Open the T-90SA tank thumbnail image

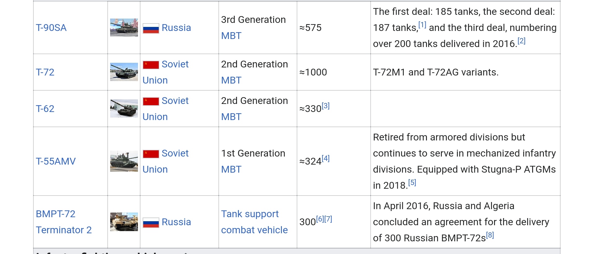pyautogui.click(x=124, y=28)
